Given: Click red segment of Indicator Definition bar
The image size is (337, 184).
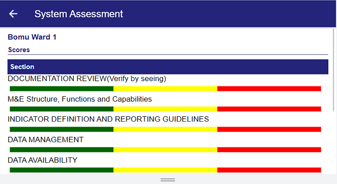Looking at the screenshot, I should 269,129.
